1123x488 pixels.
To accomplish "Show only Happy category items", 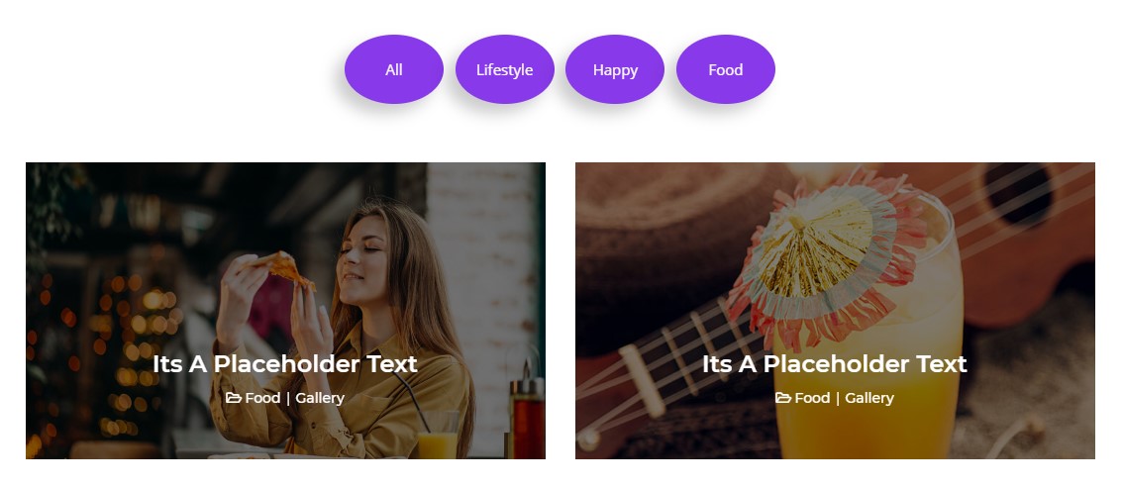I will click(615, 69).
